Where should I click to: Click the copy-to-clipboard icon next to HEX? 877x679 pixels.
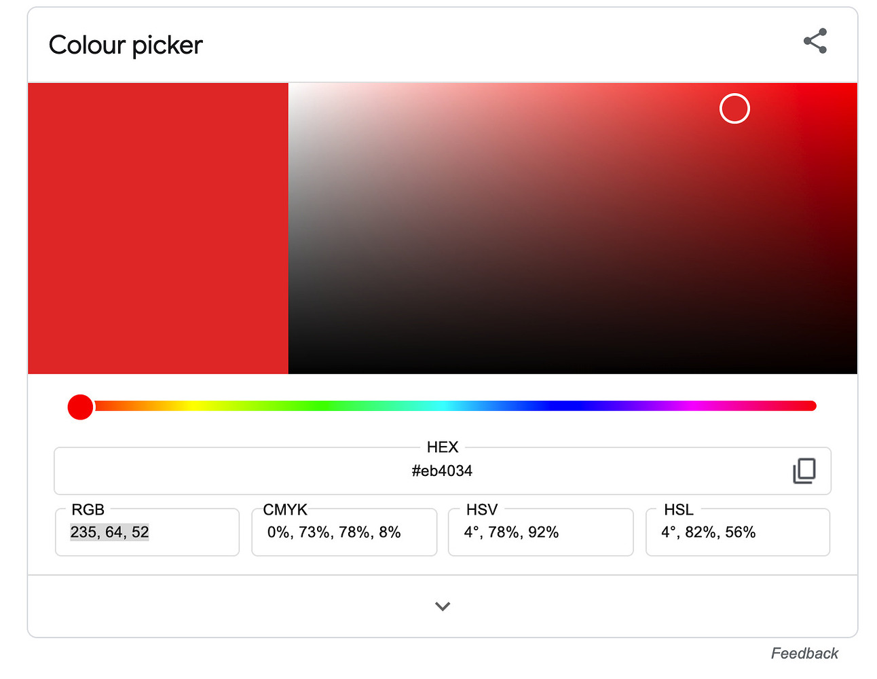[x=804, y=471]
